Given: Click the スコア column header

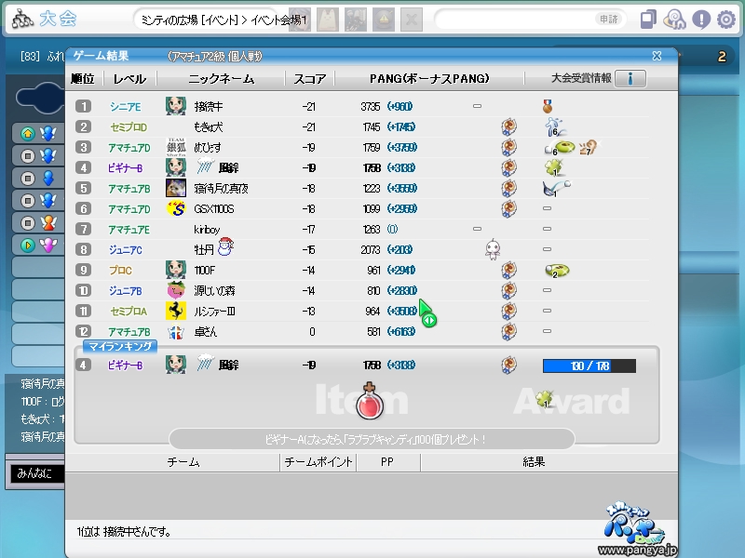Looking at the screenshot, I should coord(309,79).
